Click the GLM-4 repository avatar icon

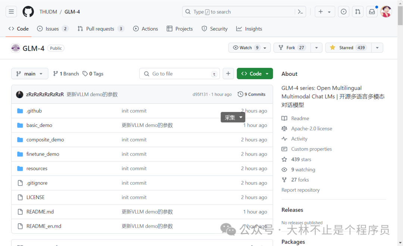15,48
